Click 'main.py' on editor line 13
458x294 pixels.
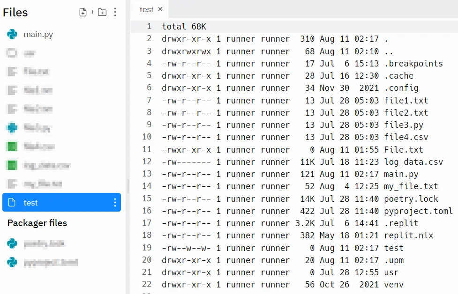tap(401, 175)
